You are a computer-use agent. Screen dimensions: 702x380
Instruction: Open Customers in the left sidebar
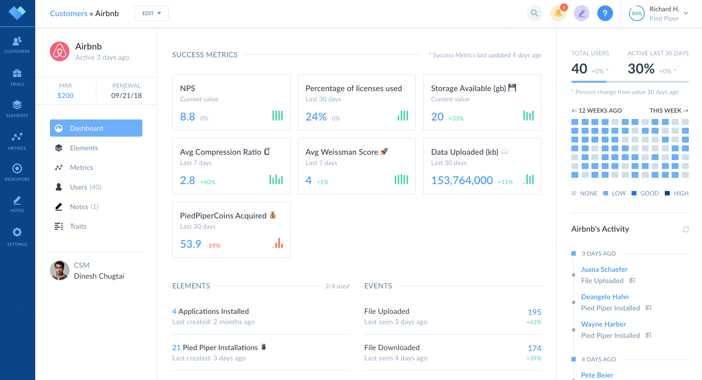click(17, 45)
